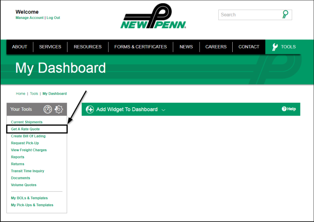Open the Returns link
Viewport: 314px width, 222px height.
pyautogui.click(x=17, y=164)
